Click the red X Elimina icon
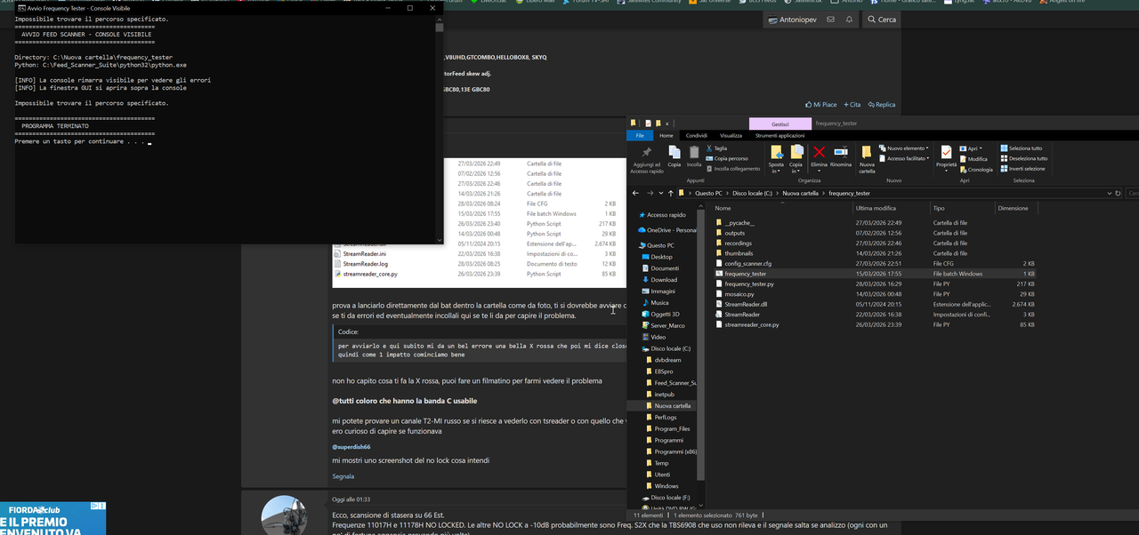This screenshot has height=535, width=1139. (819, 153)
